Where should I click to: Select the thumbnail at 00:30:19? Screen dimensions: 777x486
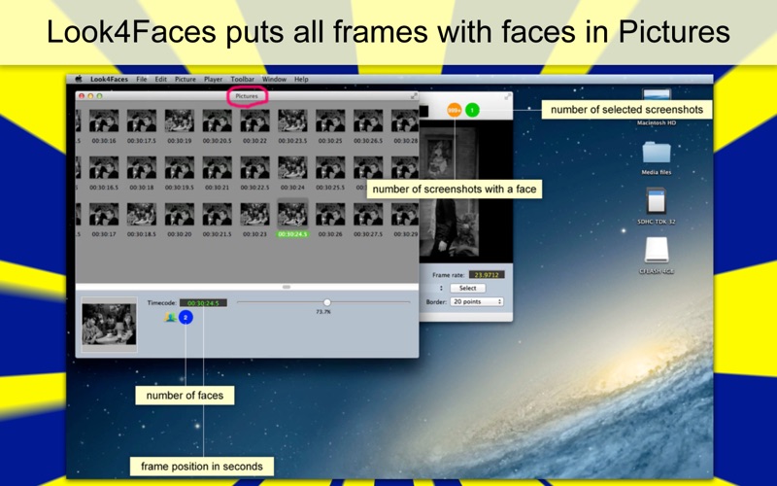(179, 121)
